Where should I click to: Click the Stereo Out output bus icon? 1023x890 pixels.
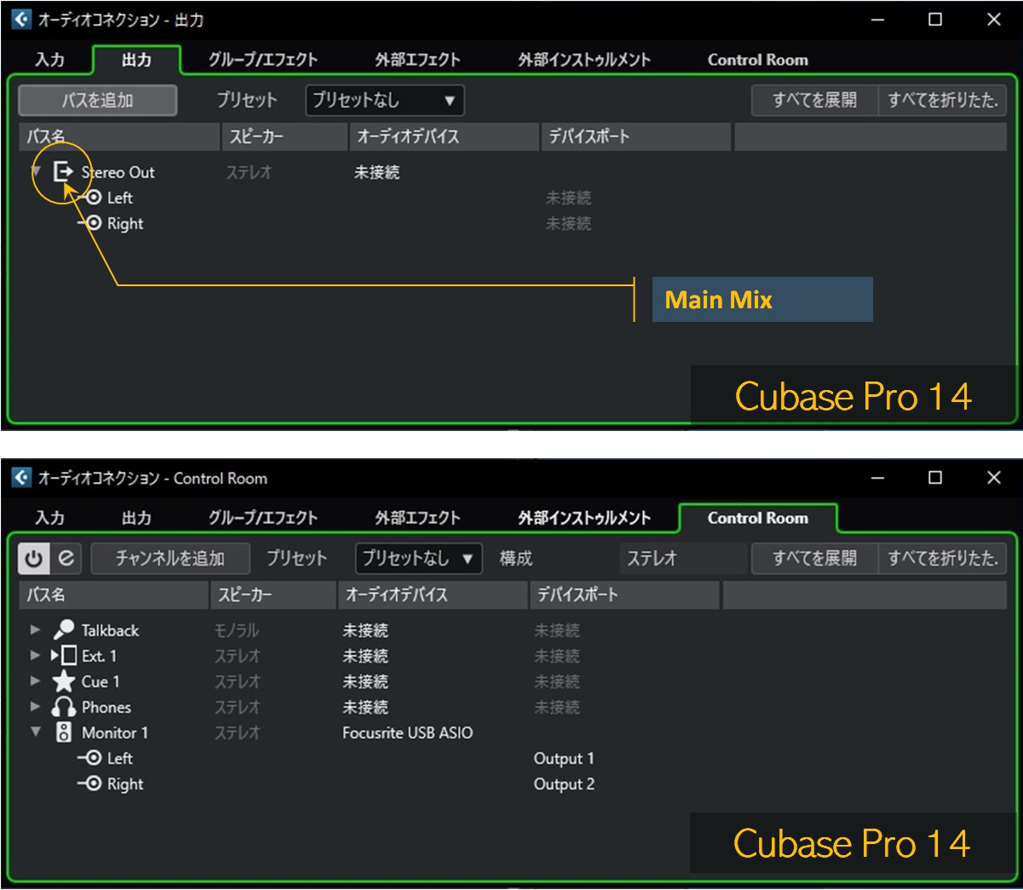64,172
